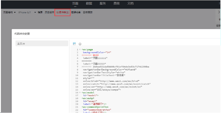The width and height of the screenshot is (221, 113).
Task: Select the 主页.w file in conflict list
Action: click(42, 43)
